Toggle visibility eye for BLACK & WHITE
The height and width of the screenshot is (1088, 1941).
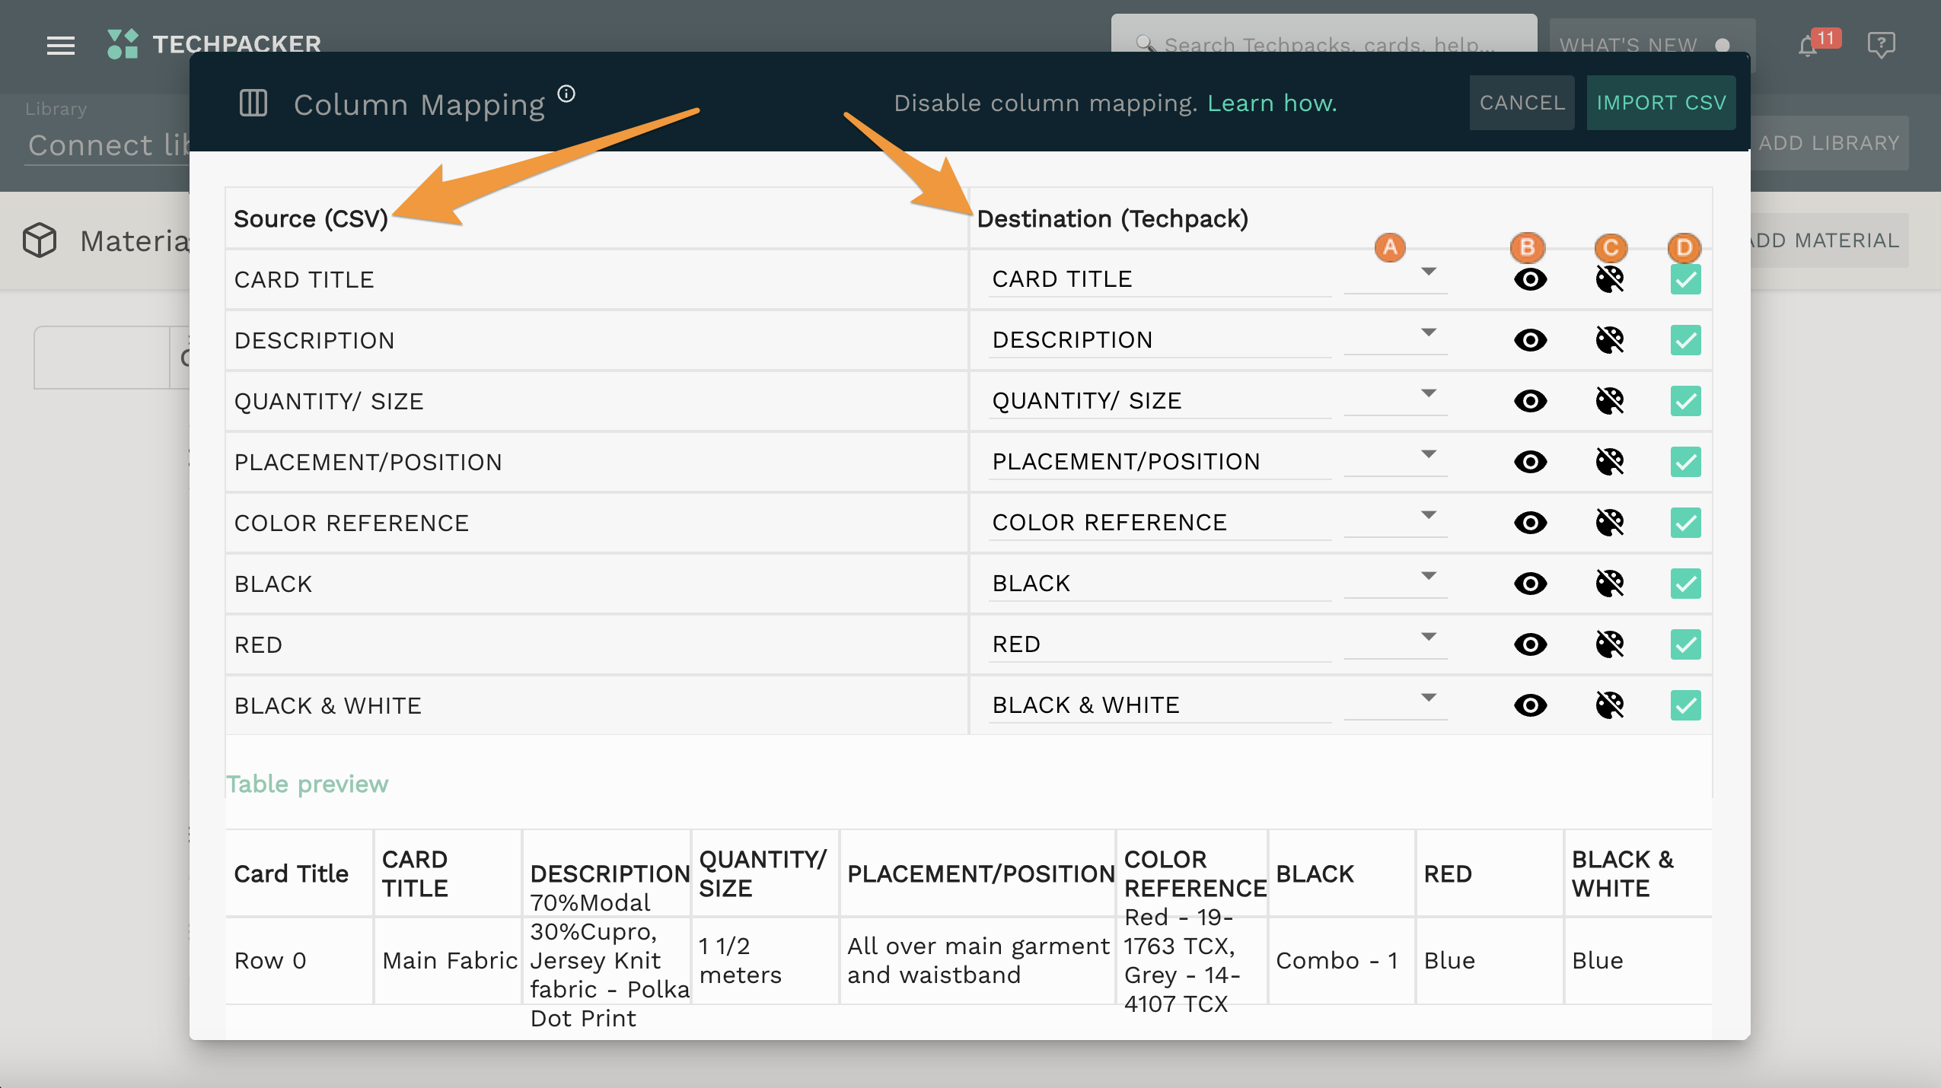click(x=1530, y=705)
